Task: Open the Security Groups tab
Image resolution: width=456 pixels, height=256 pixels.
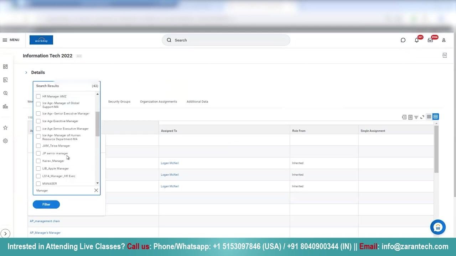Action: click(119, 102)
